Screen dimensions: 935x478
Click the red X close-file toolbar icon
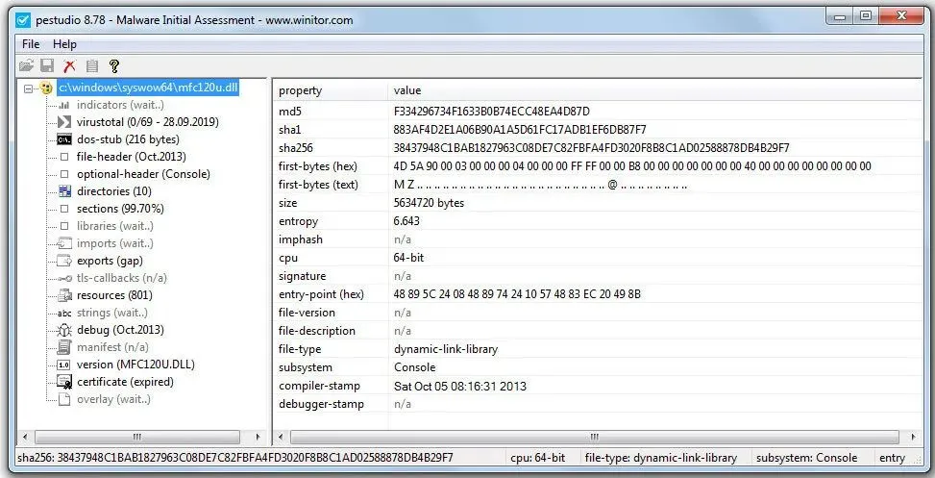coord(70,65)
